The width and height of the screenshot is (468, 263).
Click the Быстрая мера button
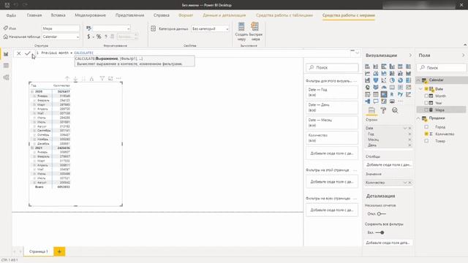coord(255,31)
